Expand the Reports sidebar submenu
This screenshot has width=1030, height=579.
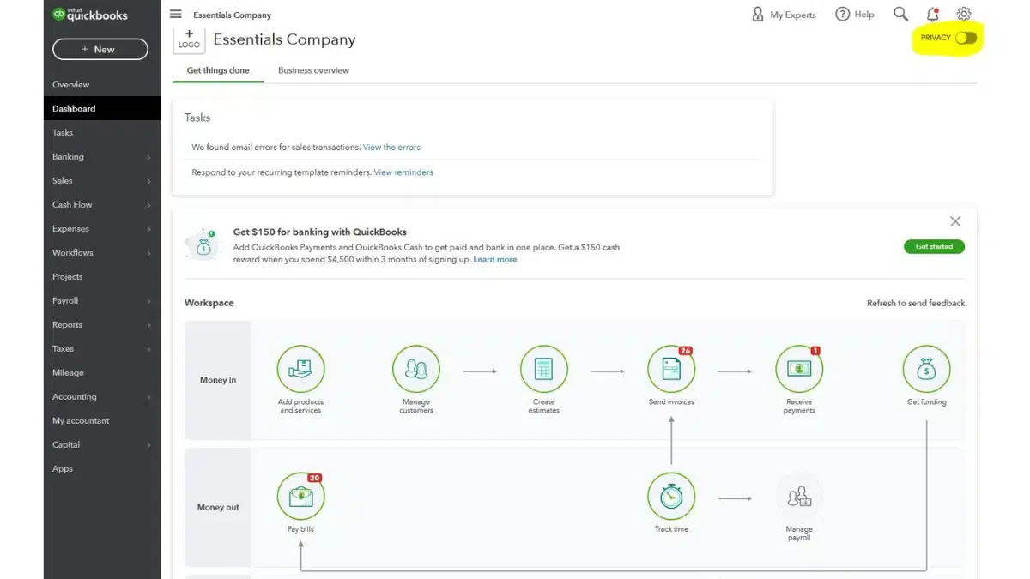click(101, 325)
